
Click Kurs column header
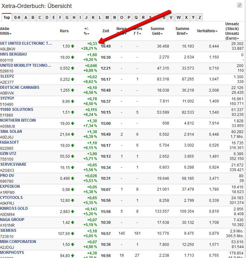coord(64,31)
